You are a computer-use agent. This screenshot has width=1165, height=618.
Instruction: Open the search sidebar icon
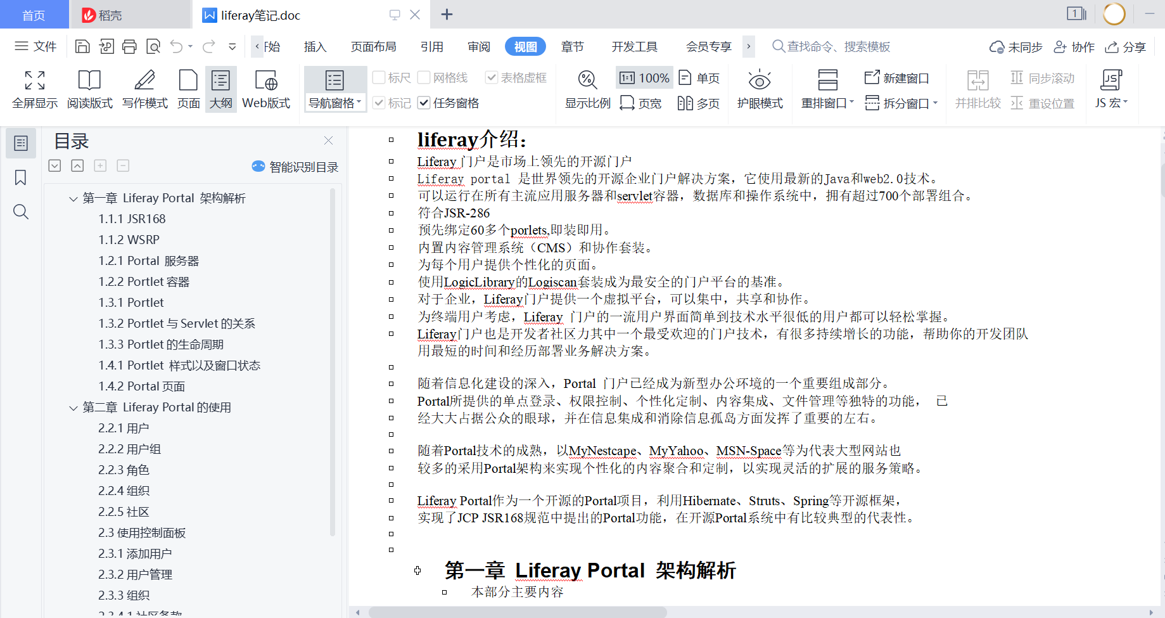click(x=21, y=212)
